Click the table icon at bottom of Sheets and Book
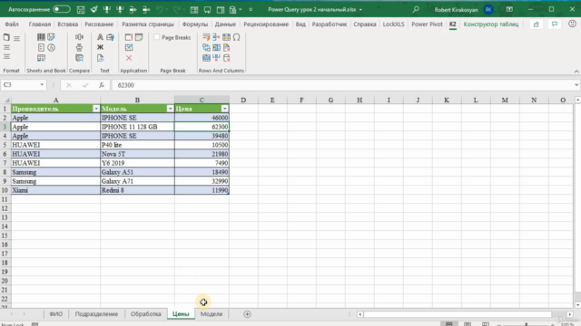The width and height of the screenshot is (581, 326). pos(41,58)
